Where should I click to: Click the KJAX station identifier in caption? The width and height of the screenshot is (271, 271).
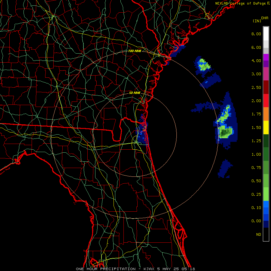point(149,269)
